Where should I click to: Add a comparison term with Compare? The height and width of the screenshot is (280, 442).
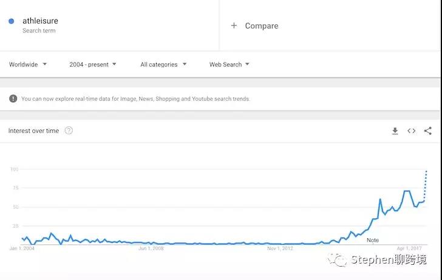[255, 26]
